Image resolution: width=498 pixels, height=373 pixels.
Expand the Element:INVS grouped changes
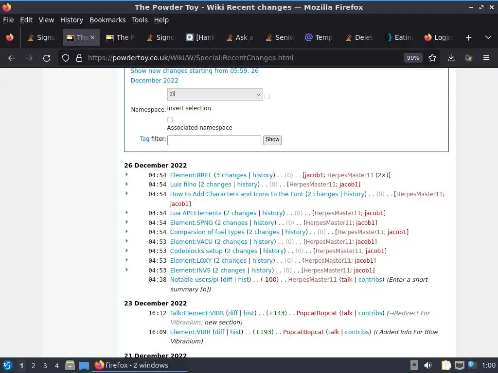pos(126,270)
